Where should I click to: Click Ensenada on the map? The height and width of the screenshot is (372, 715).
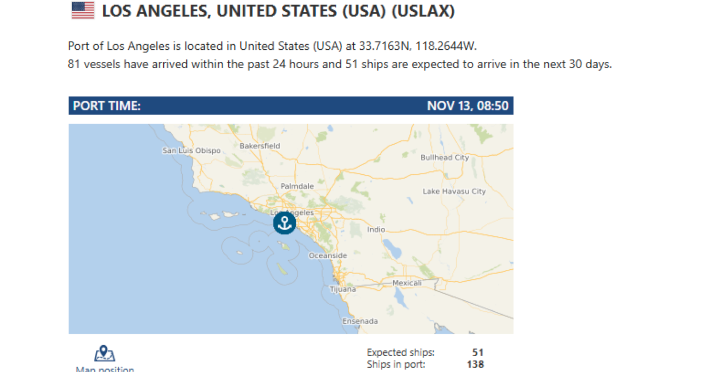pos(360,321)
